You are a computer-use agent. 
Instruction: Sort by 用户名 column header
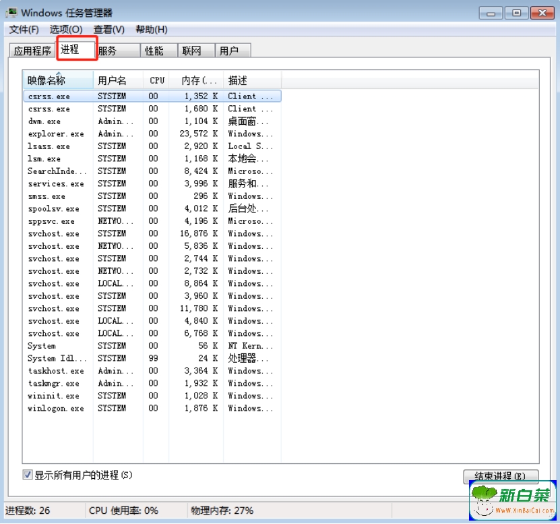point(118,80)
